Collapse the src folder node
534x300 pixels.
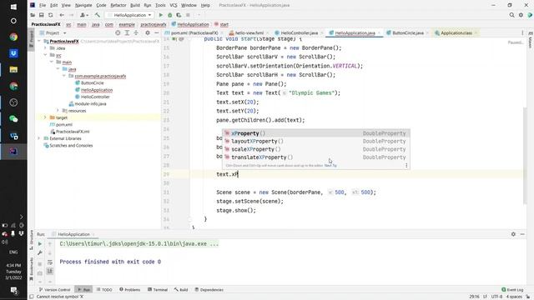tap(45, 55)
